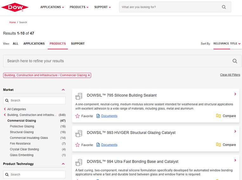
Task: Click product drum icon beside DOWSIL 993
Action: point(79,133)
